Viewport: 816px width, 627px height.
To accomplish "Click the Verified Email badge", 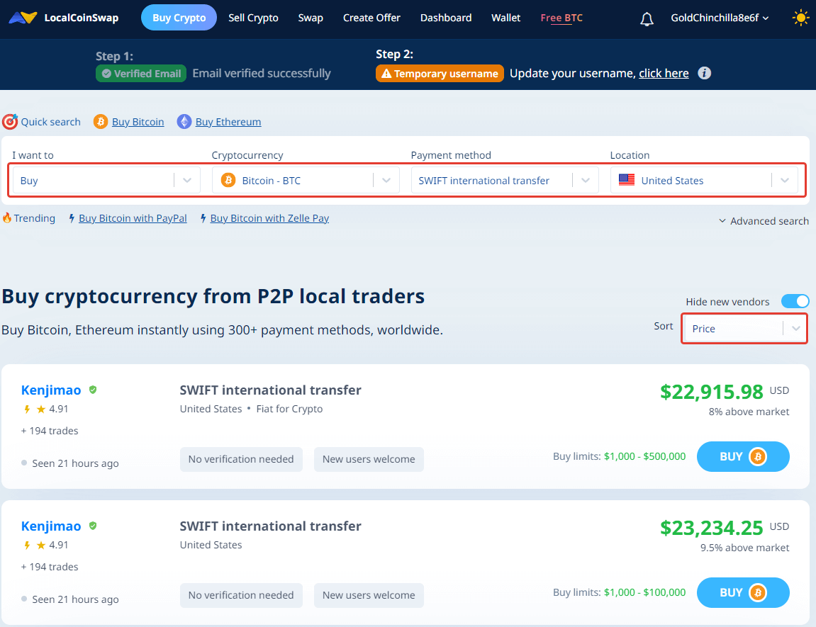I will click(141, 73).
